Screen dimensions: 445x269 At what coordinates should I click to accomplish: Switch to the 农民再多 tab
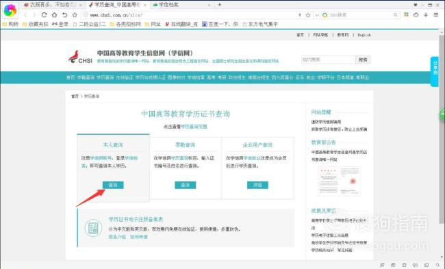[x=53, y=5]
